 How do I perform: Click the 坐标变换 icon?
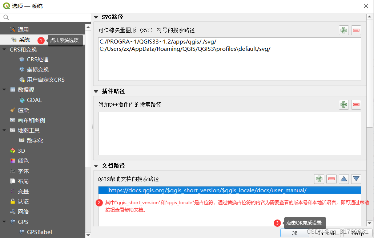[x=22, y=70]
